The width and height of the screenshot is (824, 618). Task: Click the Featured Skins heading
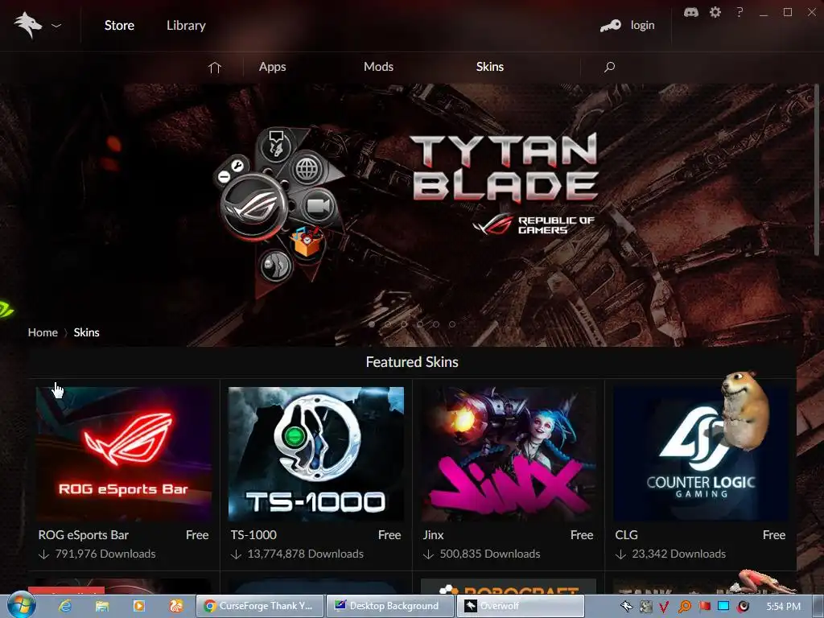point(412,362)
